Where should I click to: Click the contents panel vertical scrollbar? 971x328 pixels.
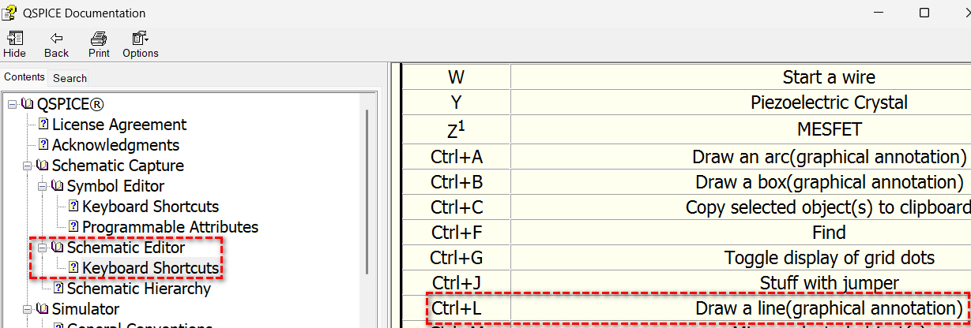367,189
